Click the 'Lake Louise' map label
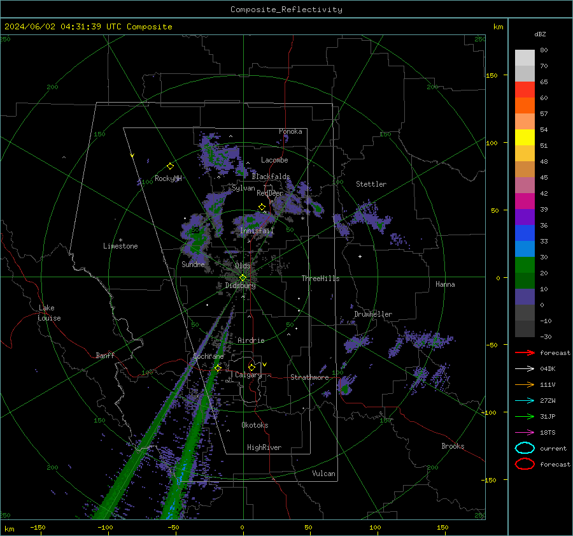The height and width of the screenshot is (536, 573). pos(50,313)
